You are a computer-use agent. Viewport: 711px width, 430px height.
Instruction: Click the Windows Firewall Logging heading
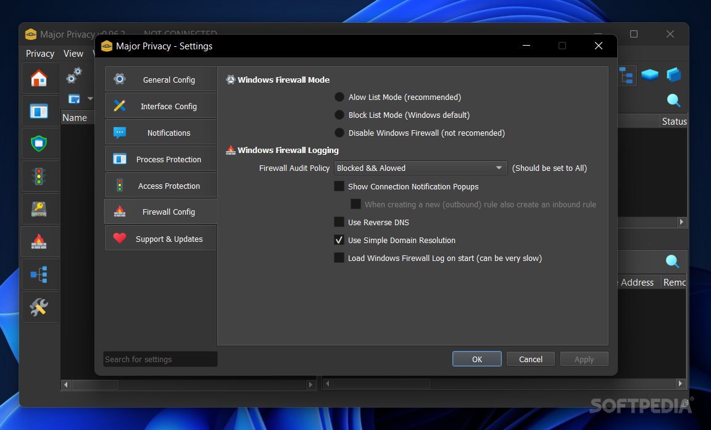(288, 150)
